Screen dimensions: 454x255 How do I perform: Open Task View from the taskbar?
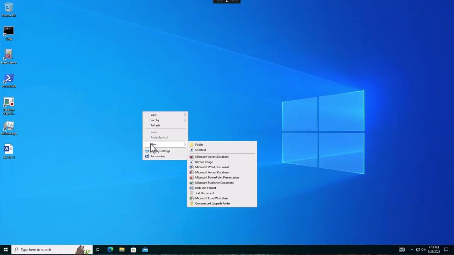point(98,250)
